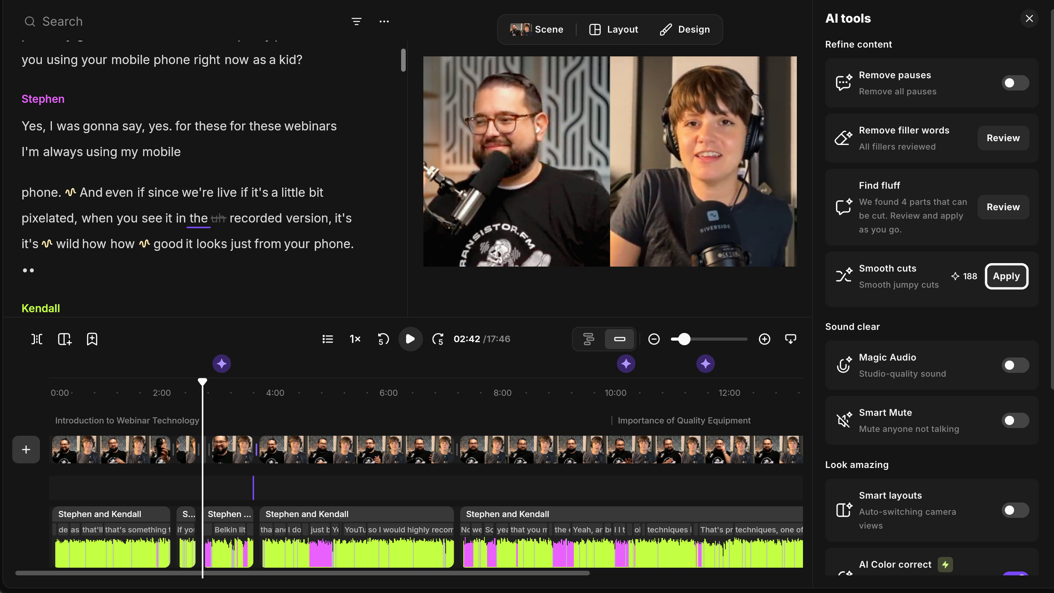Apply Smooth cuts
The image size is (1054, 593).
(1006, 276)
